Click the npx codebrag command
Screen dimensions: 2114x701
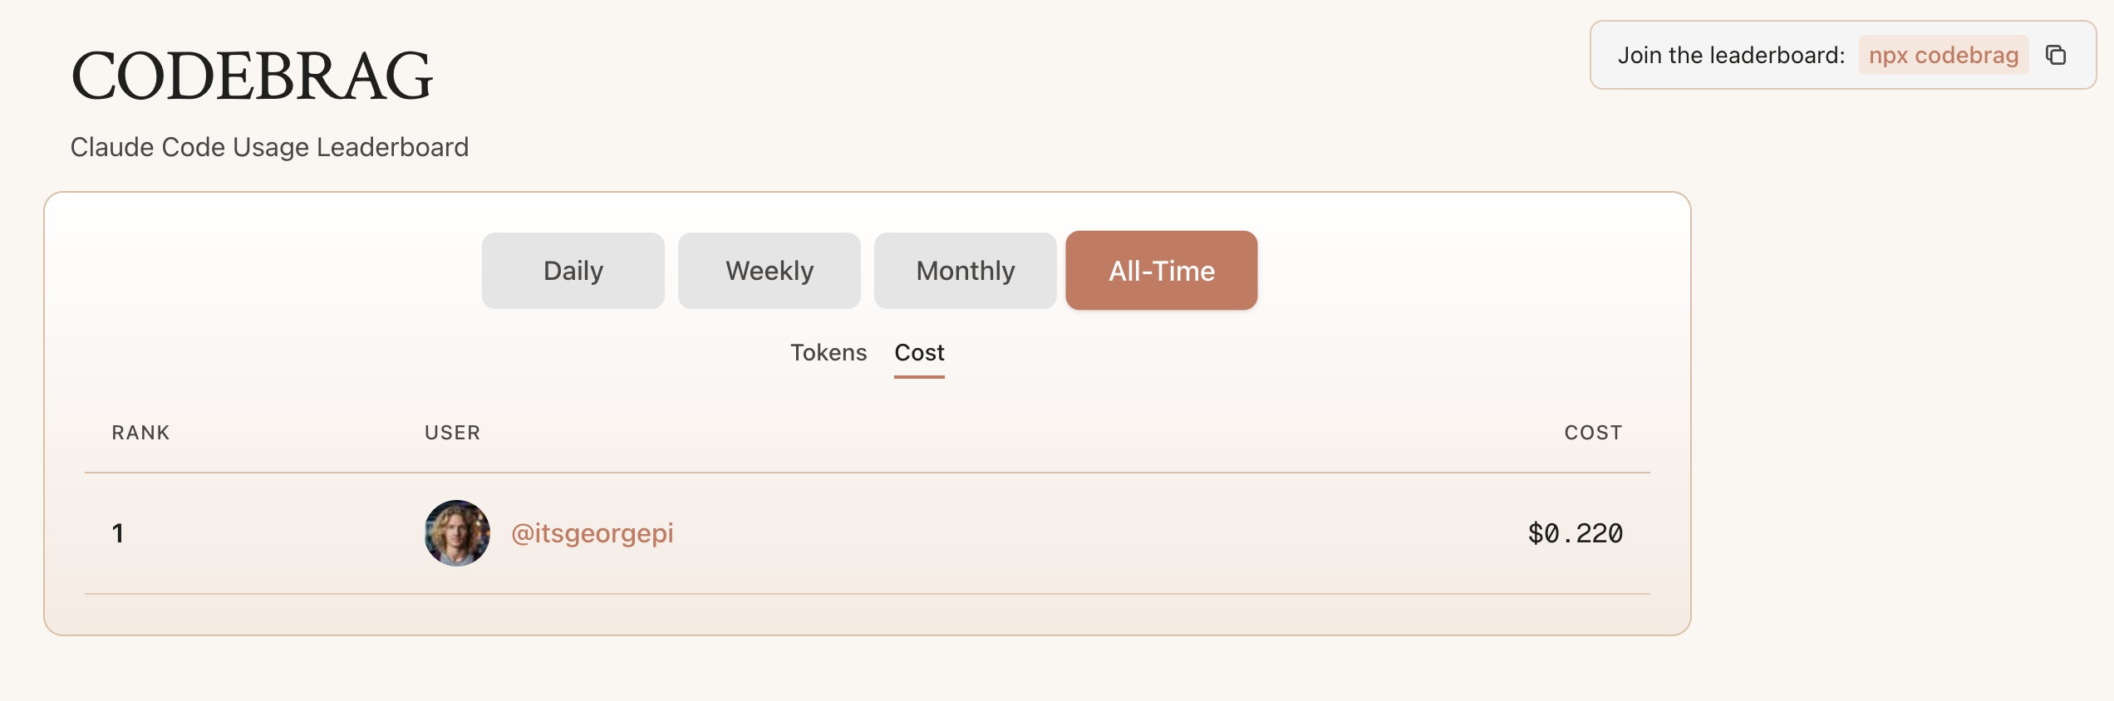coord(1943,56)
